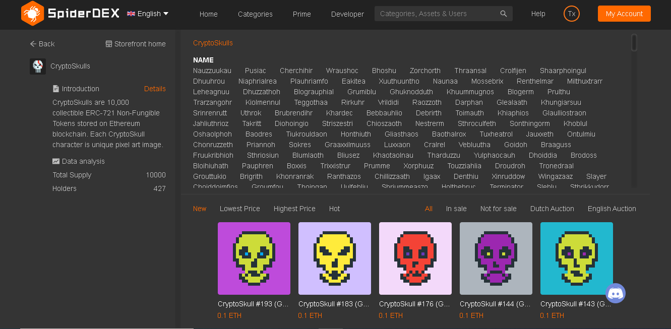This screenshot has width=671, height=329.
Task: Open the English language dropdown
Action: click(148, 14)
